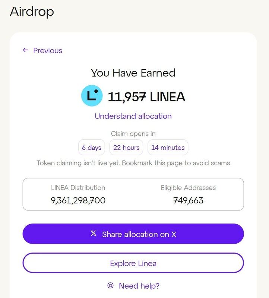
Task: Click the left arrow icon beside Previous
Action: pos(26,50)
